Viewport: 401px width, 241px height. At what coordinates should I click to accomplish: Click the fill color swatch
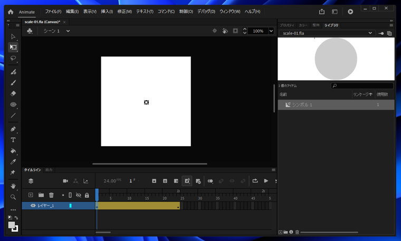[x=12, y=225]
